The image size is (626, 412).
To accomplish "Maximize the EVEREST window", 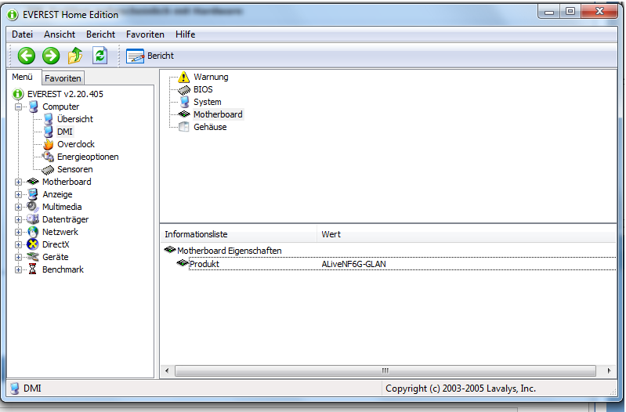I will tap(570, 12).
